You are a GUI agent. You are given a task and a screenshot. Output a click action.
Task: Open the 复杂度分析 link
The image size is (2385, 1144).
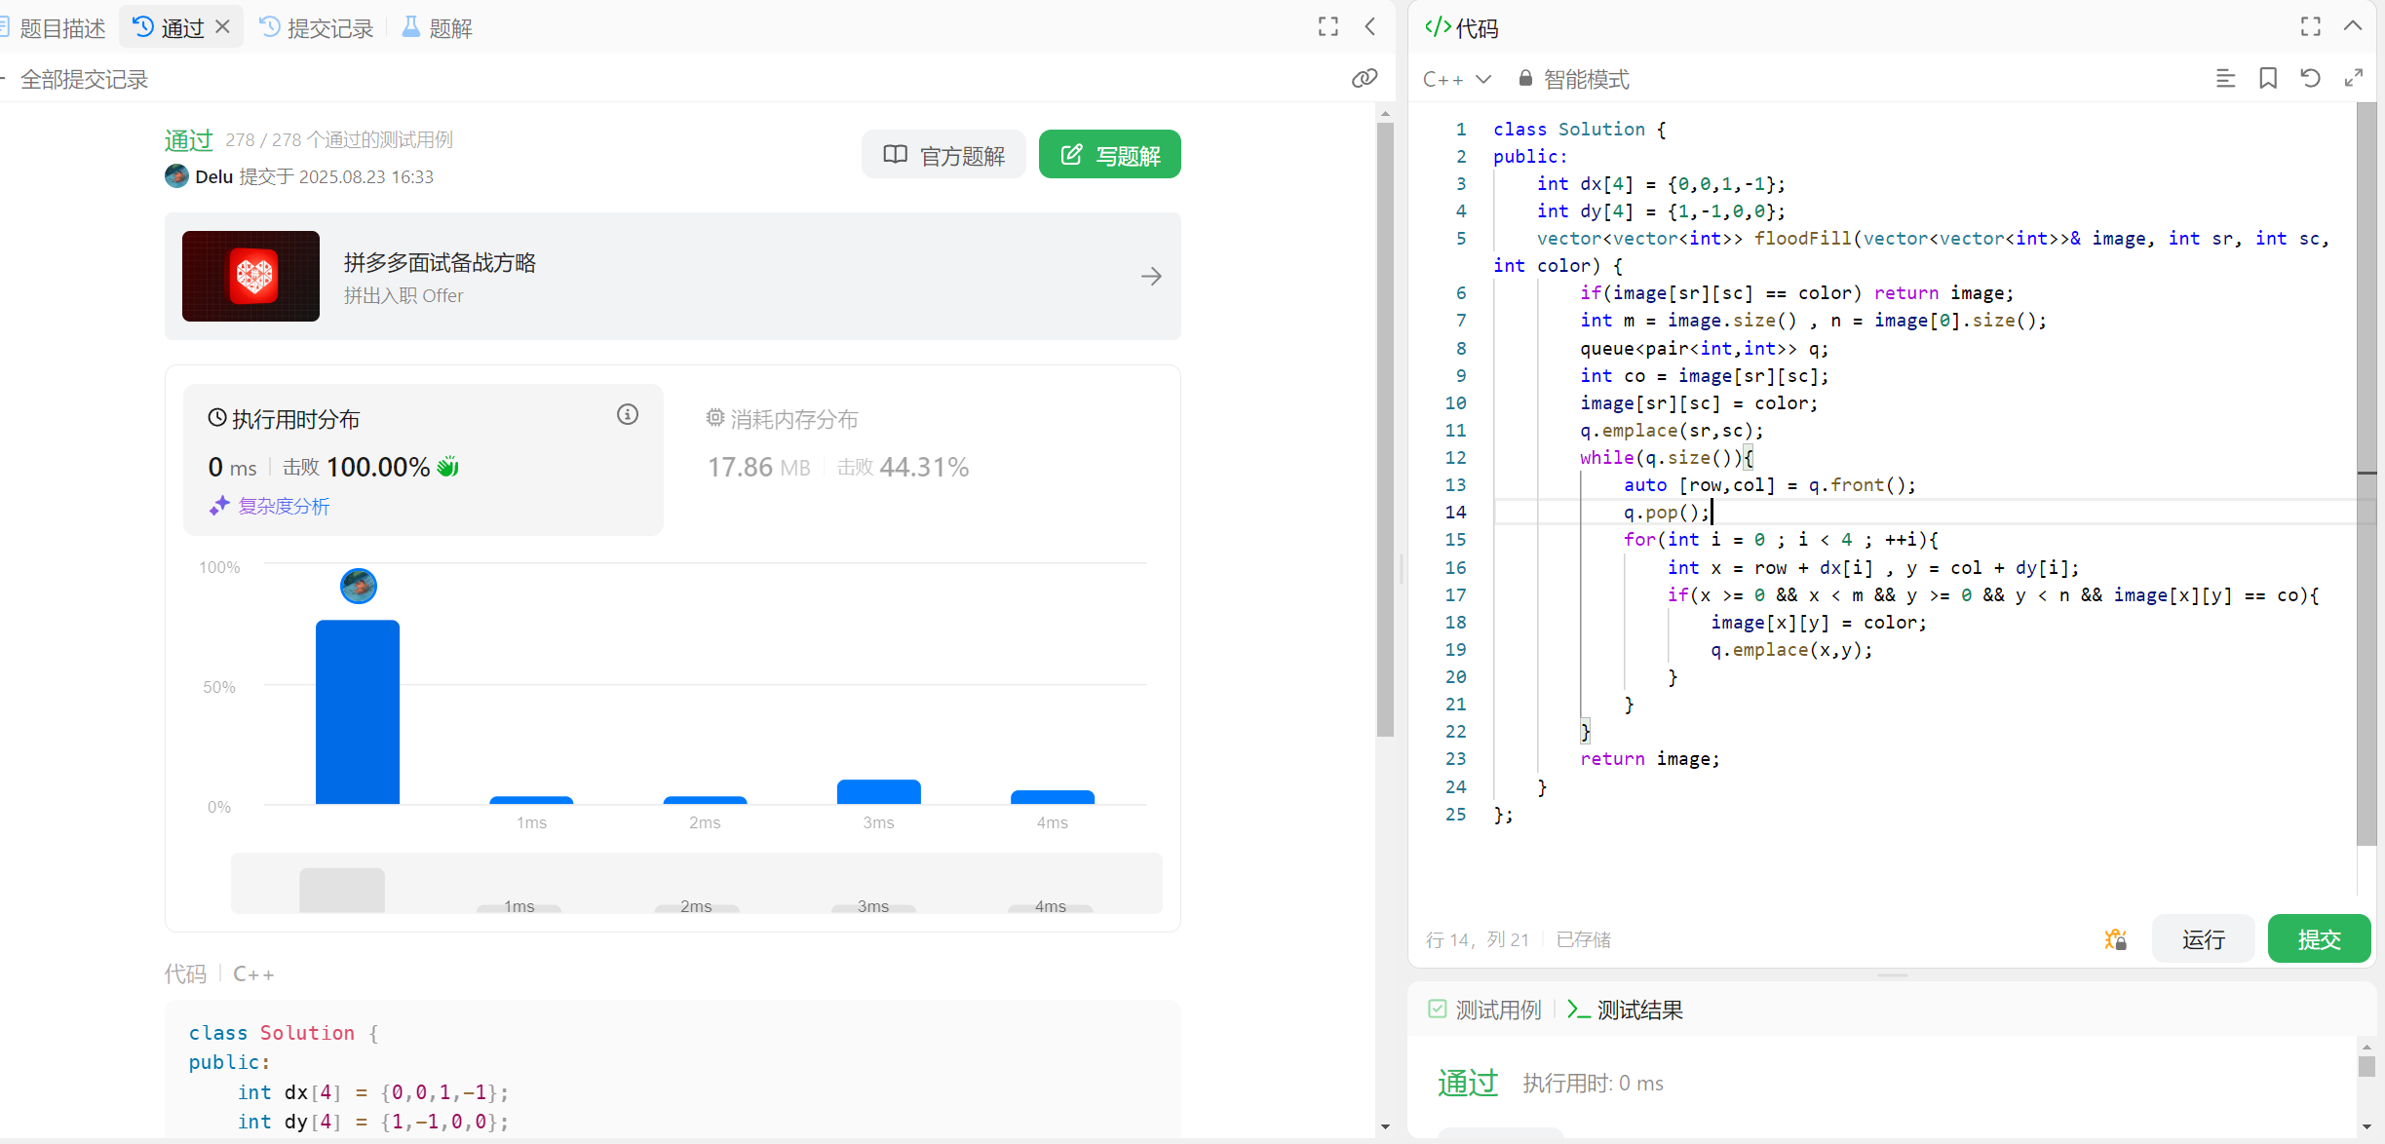point(270,506)
